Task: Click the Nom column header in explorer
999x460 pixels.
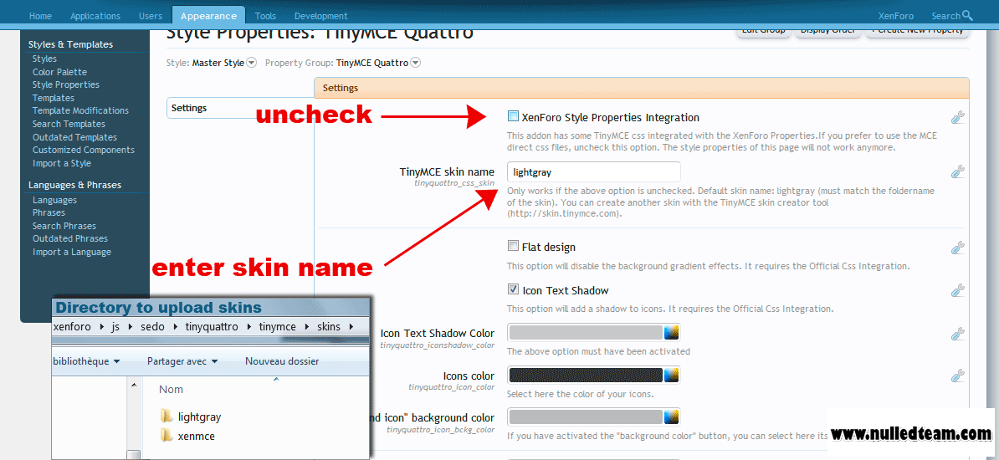Action: point(171,389)
